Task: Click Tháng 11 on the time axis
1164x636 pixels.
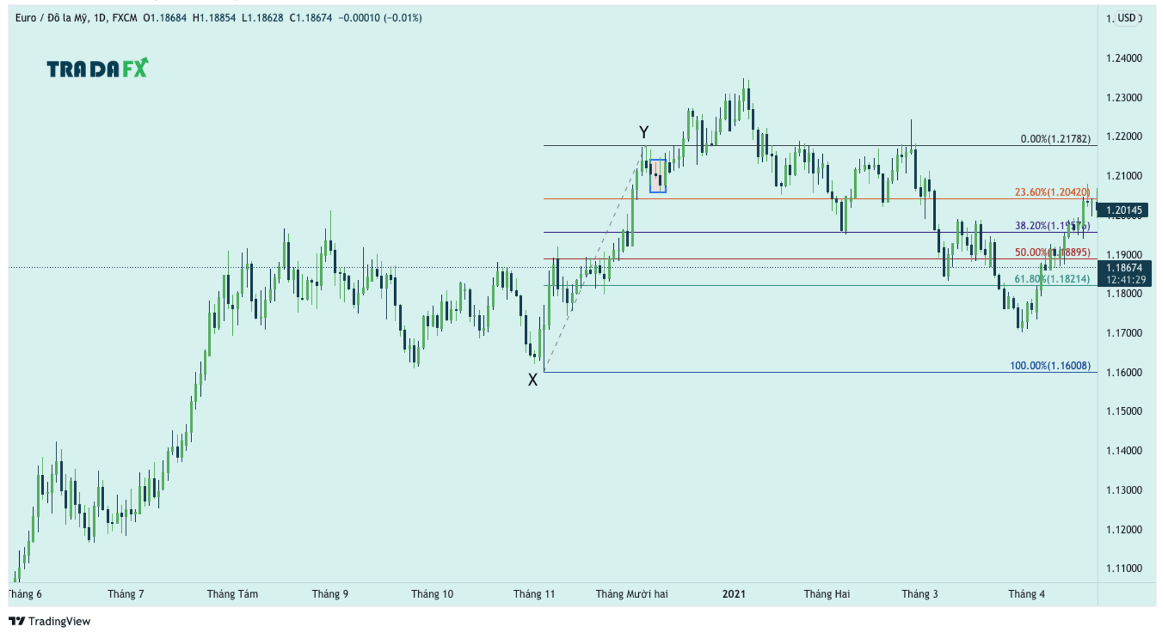Action: tap(533, 594)
